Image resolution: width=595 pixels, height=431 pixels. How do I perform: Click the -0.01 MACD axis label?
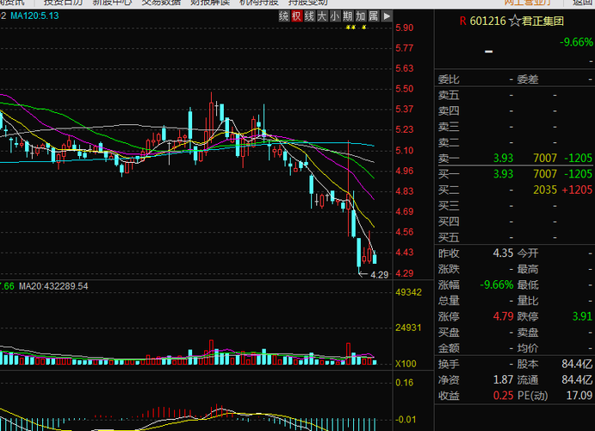pos(406,420)
